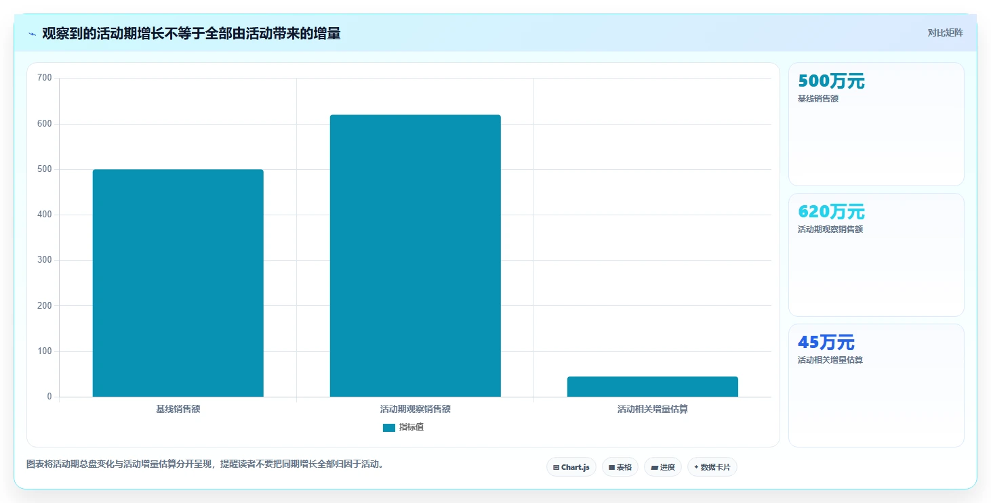Click the 活动期观察销售额 bar in chart
This screenshot has height=503, width=991.
tap(416, 256)
